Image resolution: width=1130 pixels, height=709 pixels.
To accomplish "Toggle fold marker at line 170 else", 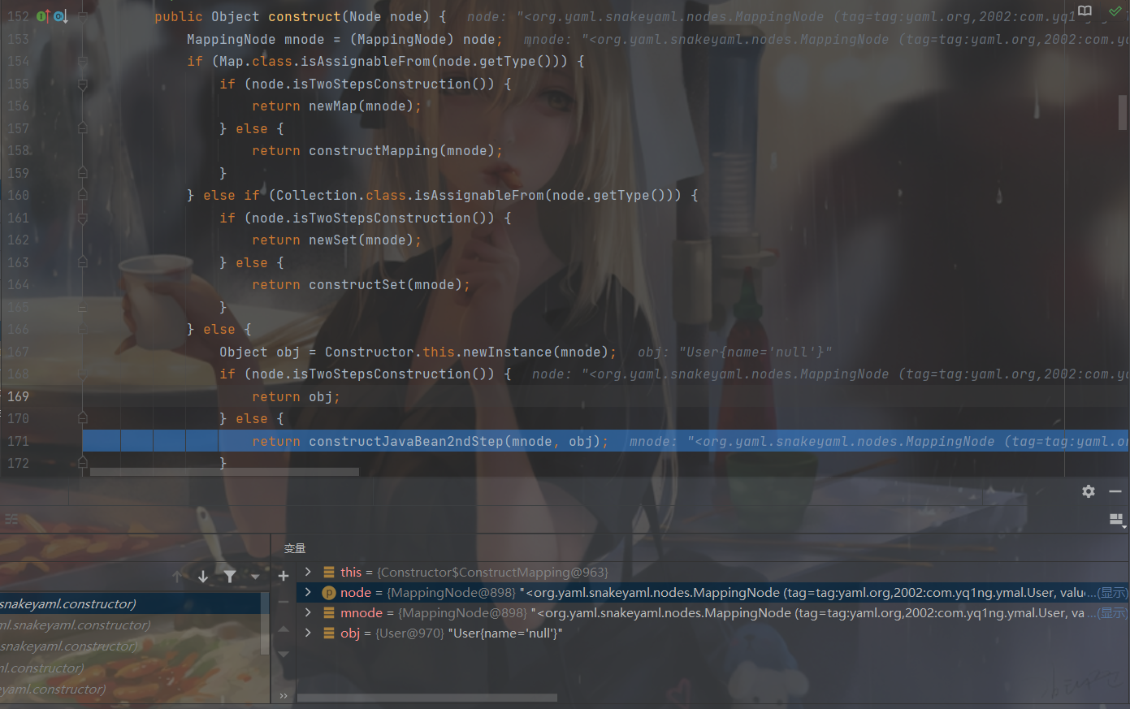I will click(x=83, y=418).
